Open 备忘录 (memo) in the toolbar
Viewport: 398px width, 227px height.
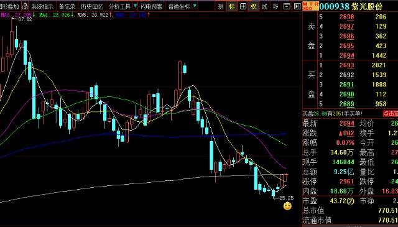67,6
